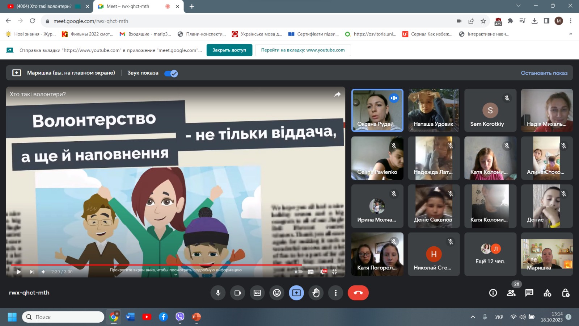Show the participants list

click(x=511, y=293)
